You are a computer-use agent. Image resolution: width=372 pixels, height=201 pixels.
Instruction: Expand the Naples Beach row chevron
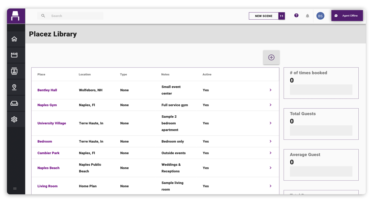(270, 168)
